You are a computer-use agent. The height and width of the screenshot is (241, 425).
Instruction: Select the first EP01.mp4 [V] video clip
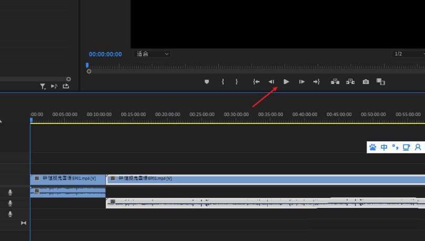coord(68,180)
